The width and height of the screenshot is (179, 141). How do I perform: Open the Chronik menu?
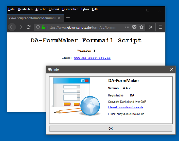54,9
